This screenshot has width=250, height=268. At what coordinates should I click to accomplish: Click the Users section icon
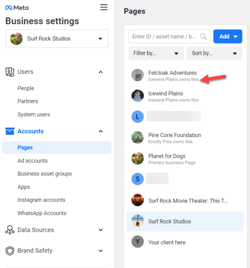point(10,72)
